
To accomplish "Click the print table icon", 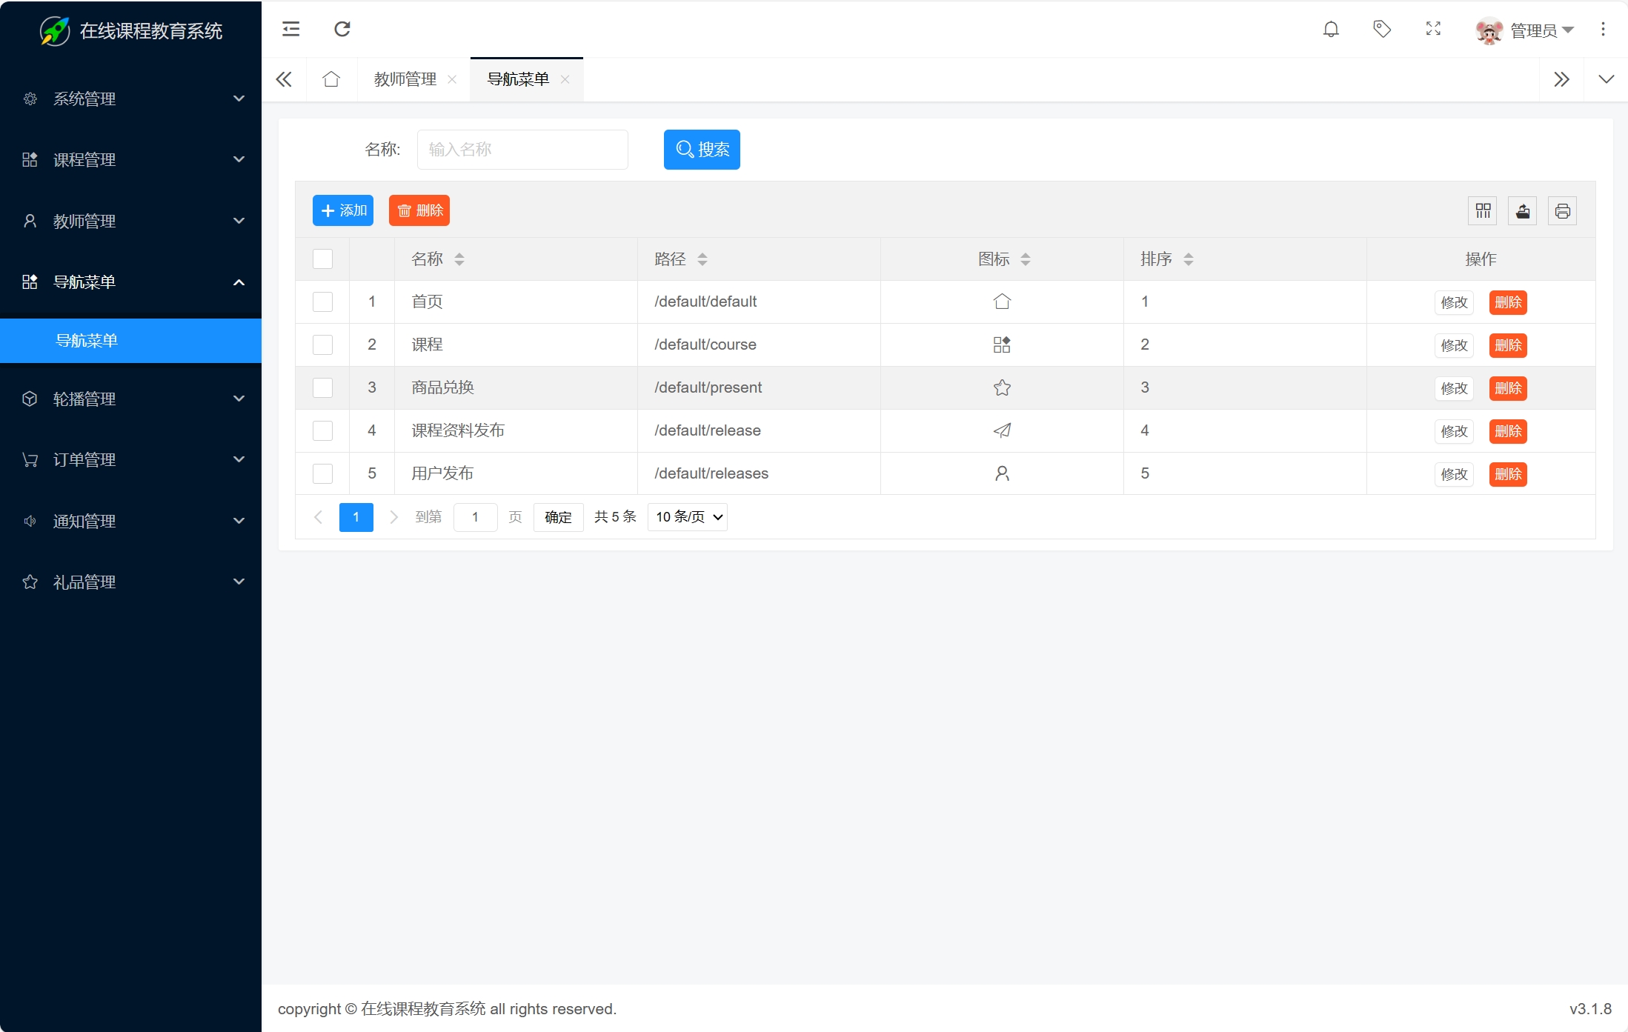I will click(1562, 211).
